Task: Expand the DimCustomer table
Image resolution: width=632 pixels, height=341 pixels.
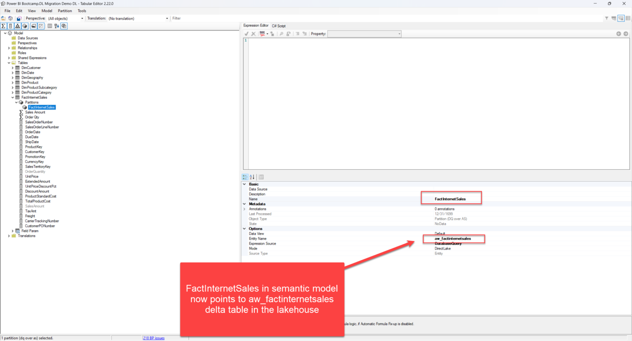Action: click(x=13, y=68)
